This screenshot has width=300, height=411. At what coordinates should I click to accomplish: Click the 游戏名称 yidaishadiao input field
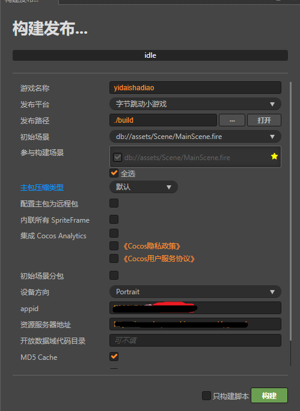tap(195, 87)
